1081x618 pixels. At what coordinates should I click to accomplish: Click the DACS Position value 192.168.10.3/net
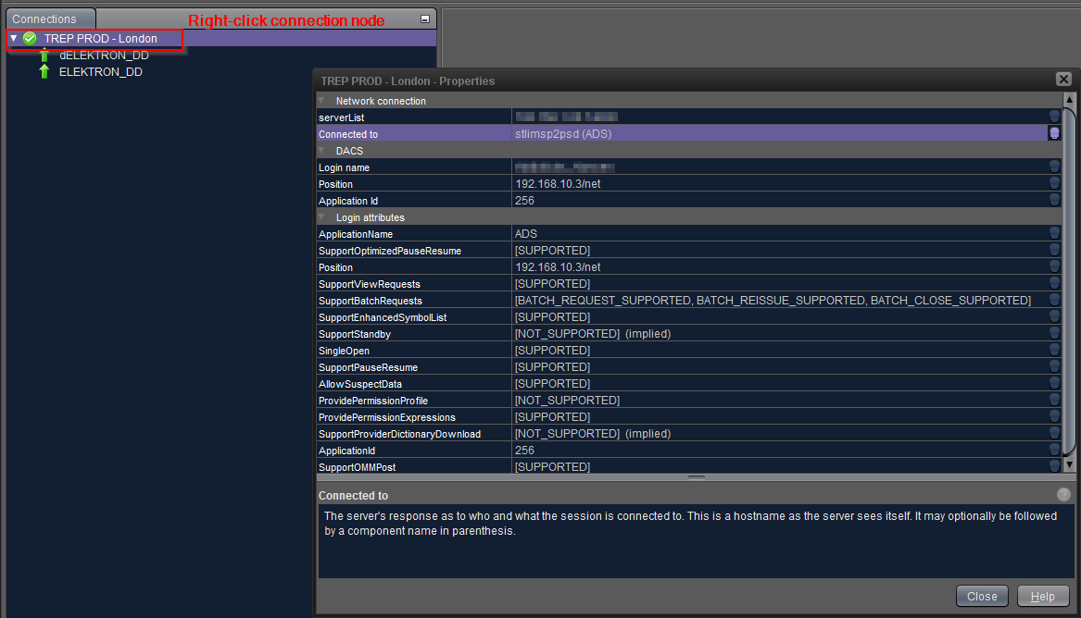tap(558, 184)
